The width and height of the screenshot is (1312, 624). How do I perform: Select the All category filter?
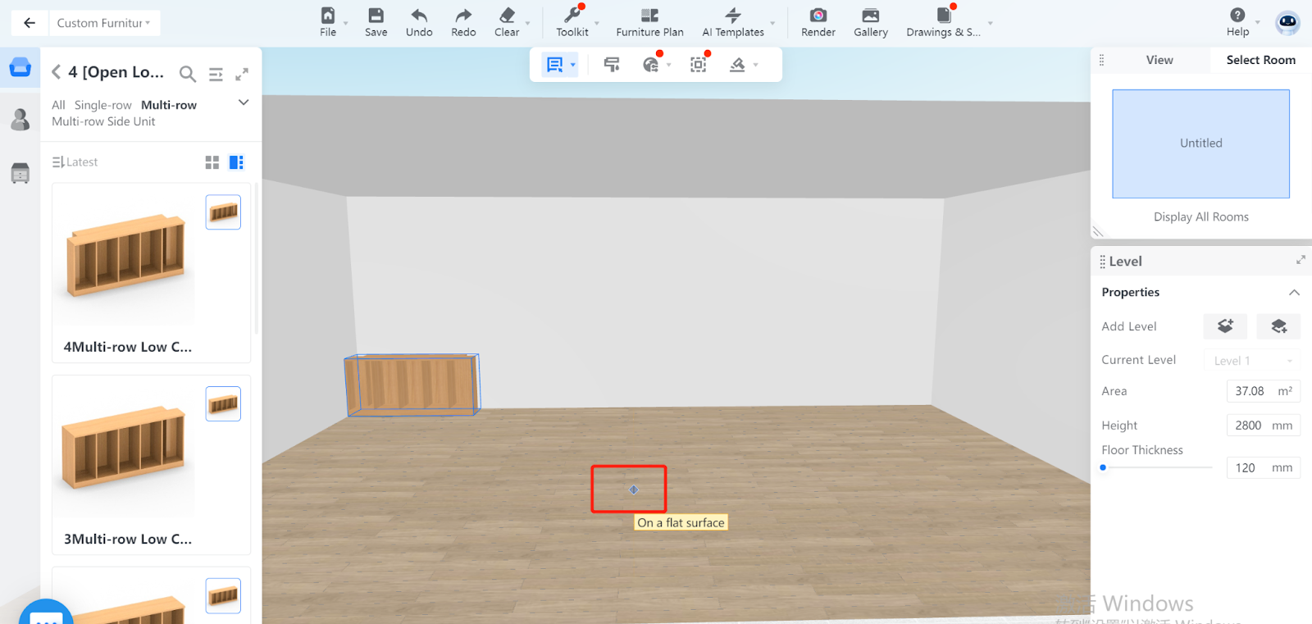click(x=58, y=105)
